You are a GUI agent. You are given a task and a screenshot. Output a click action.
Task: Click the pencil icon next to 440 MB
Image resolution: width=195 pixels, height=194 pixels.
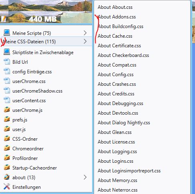pyautogui.click(x=4, y=19)
